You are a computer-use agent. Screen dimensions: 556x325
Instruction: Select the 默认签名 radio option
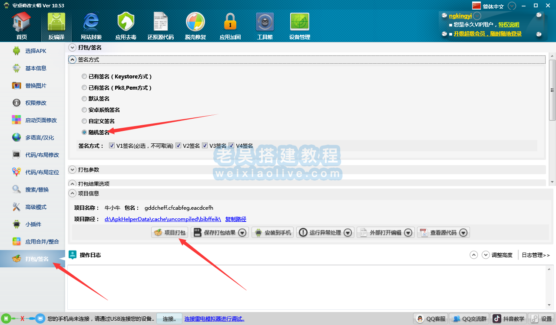pyautogui.click(x=84, y=99)
